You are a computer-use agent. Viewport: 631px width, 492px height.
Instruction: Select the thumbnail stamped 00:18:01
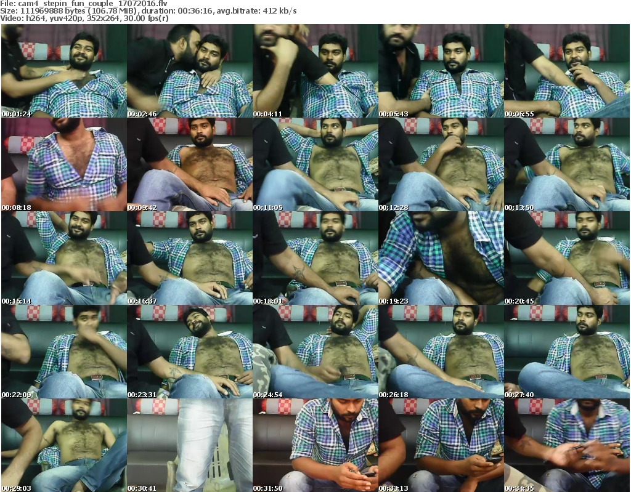coord(315,258)
